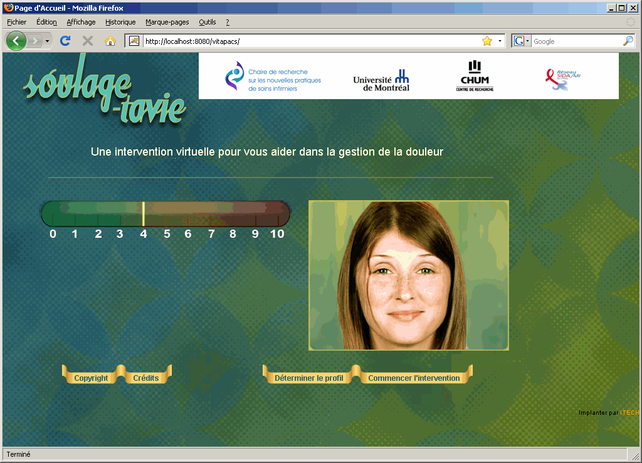Click the CHUM Centre de recherche logo
642x463 pixels.
tap(475, 77)
